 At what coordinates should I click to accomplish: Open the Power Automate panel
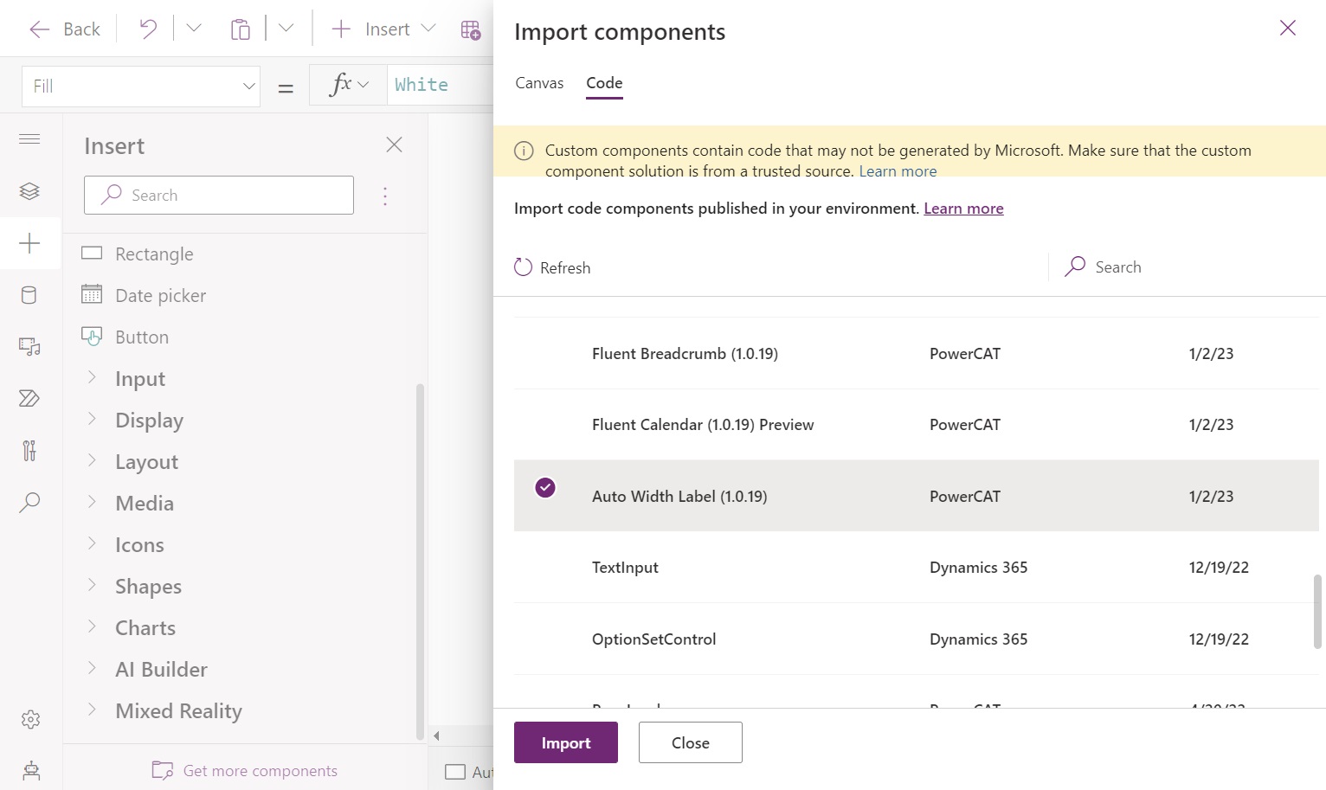pos(30,398)
